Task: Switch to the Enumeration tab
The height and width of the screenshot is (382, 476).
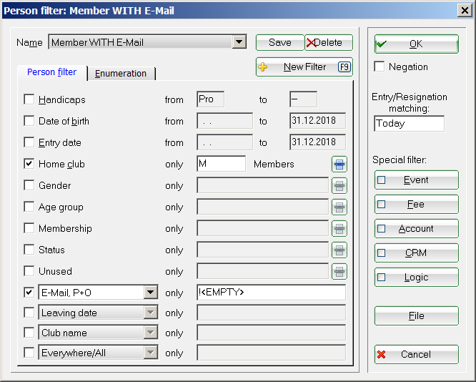Action: point(121,73)
